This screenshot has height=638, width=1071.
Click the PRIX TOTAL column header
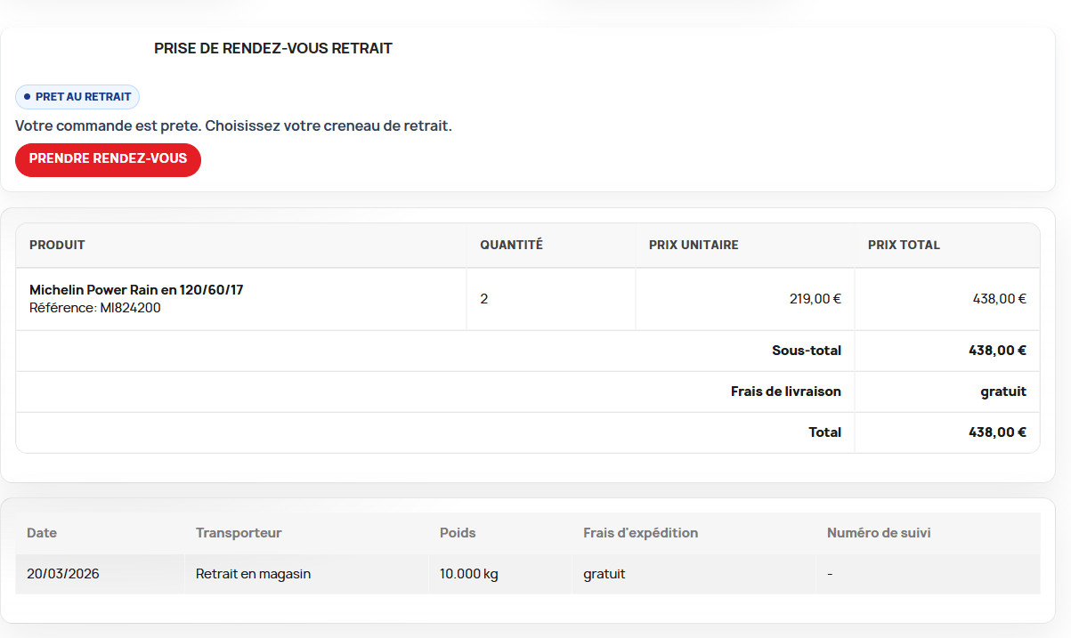tap(904, 245)
